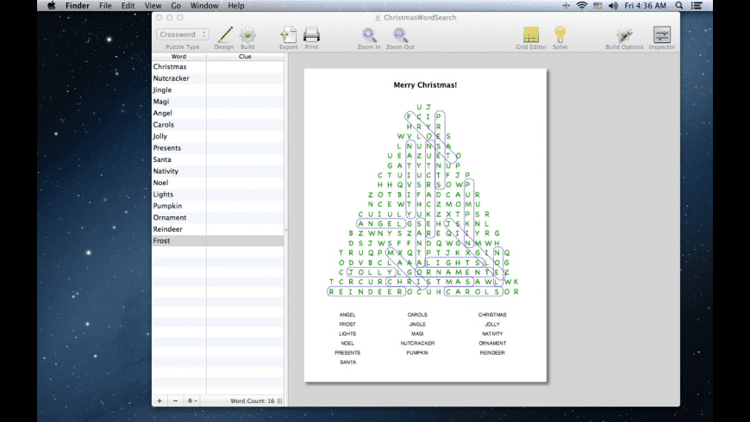Remove selected word with minus button
The height and width of the screenshot is (422, 750).
(x=175, y=400)
